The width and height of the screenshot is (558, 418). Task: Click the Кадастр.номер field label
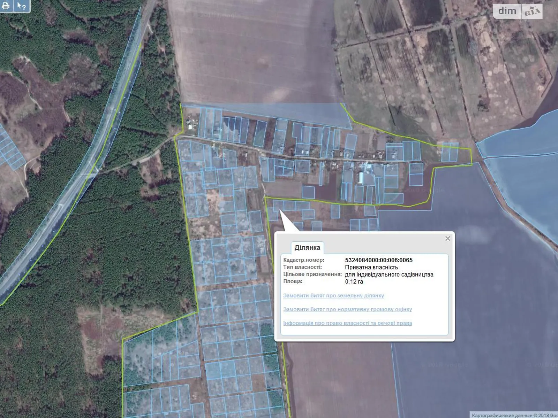coord(303,260)
